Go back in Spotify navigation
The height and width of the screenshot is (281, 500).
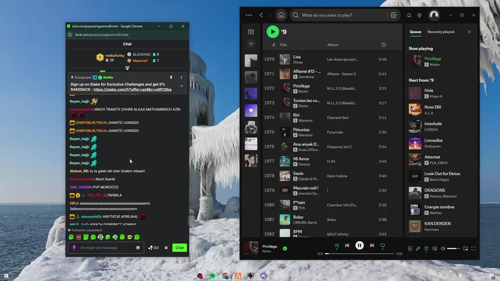[x=261, y=15]
